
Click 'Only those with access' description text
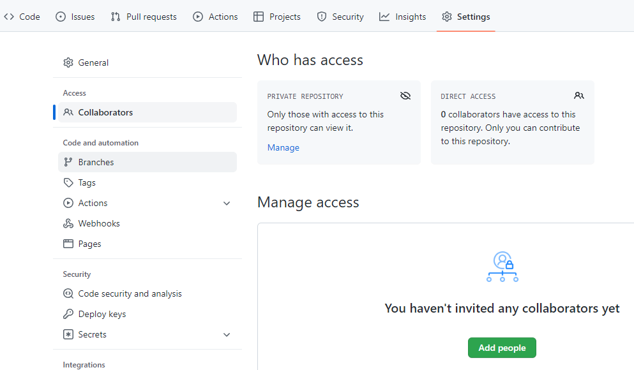(326, 121)
